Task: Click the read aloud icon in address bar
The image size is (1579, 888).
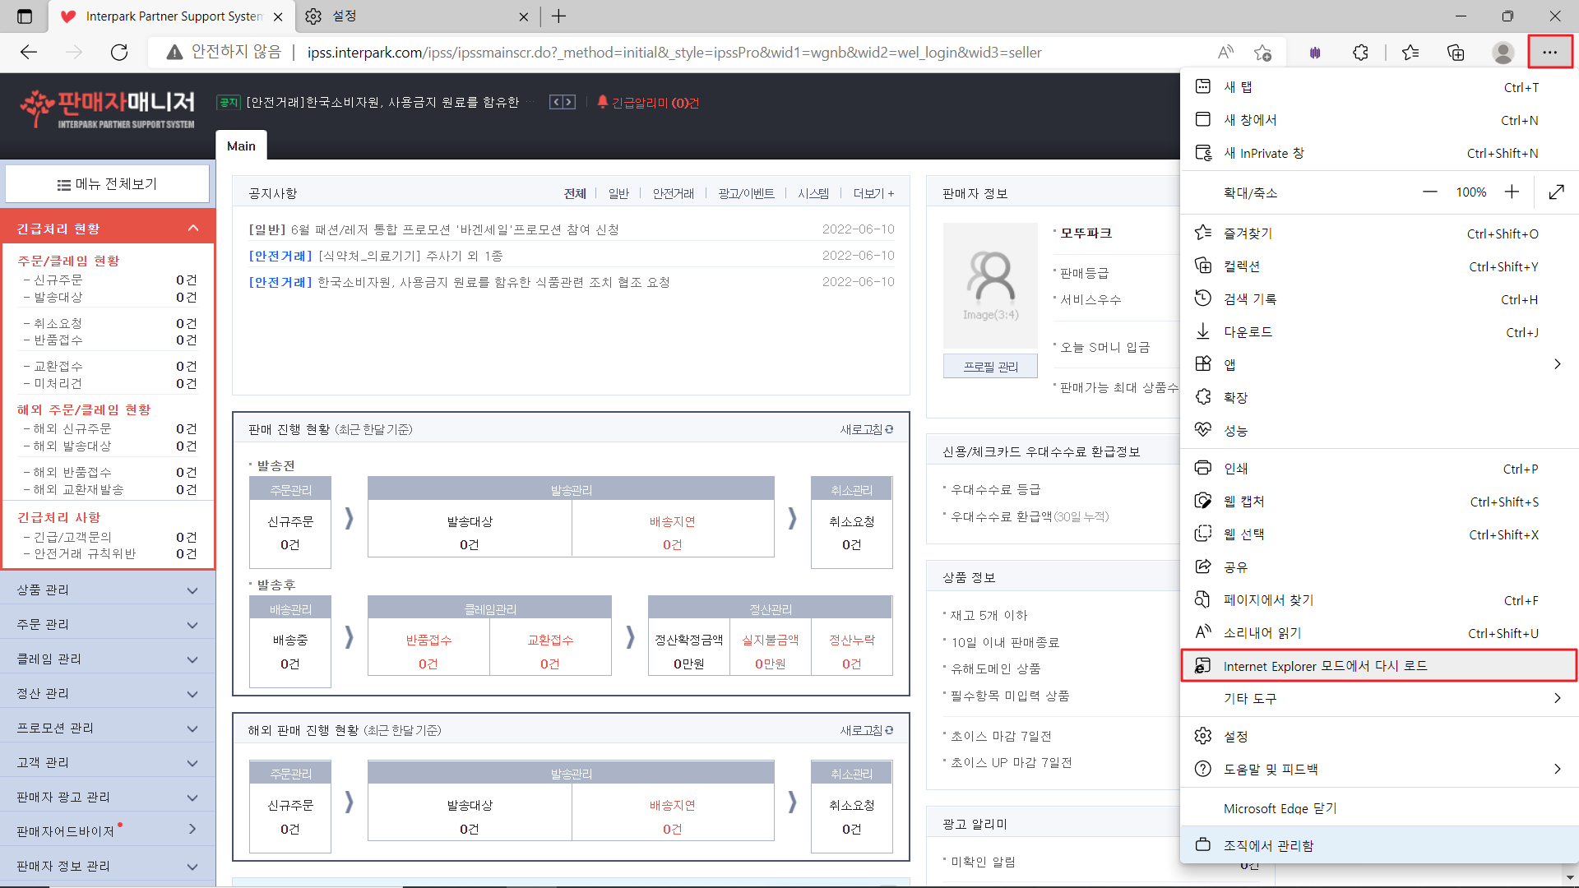Action: point(1225,53)
